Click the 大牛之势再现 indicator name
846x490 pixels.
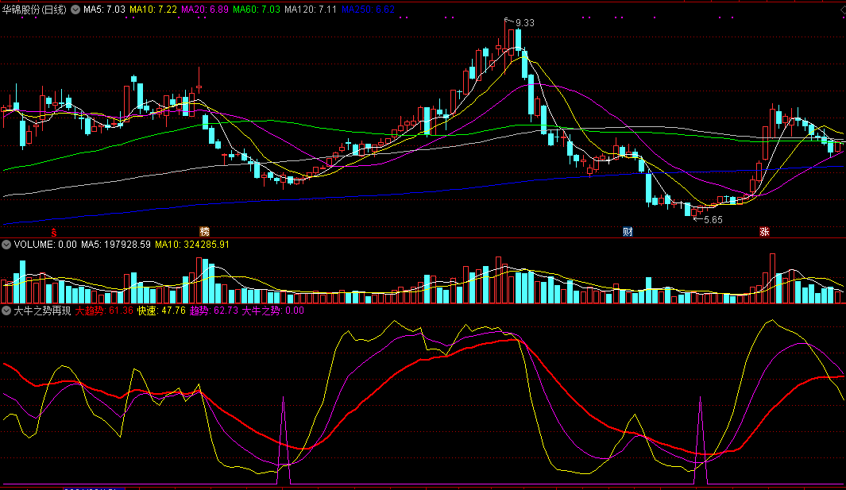point(42,311)
